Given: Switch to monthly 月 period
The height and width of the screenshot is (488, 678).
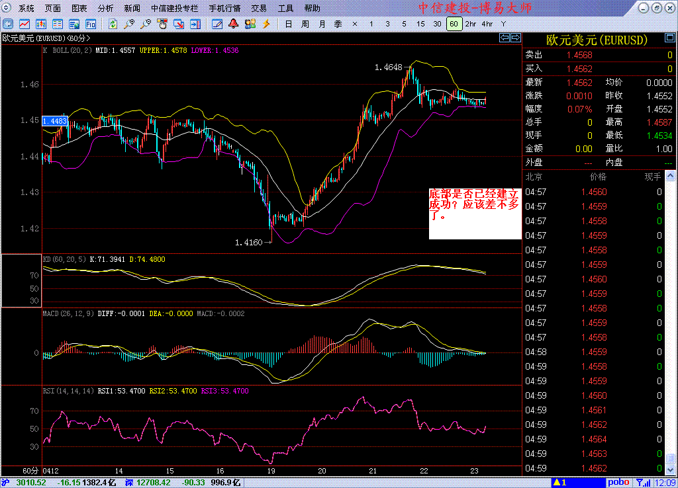Looking at the screenshot, I should click(x=322, y=24).
